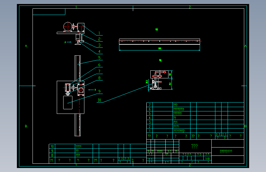266x172 pixels.
Task: Select balloon callout number 1
Action: (99, 33)
